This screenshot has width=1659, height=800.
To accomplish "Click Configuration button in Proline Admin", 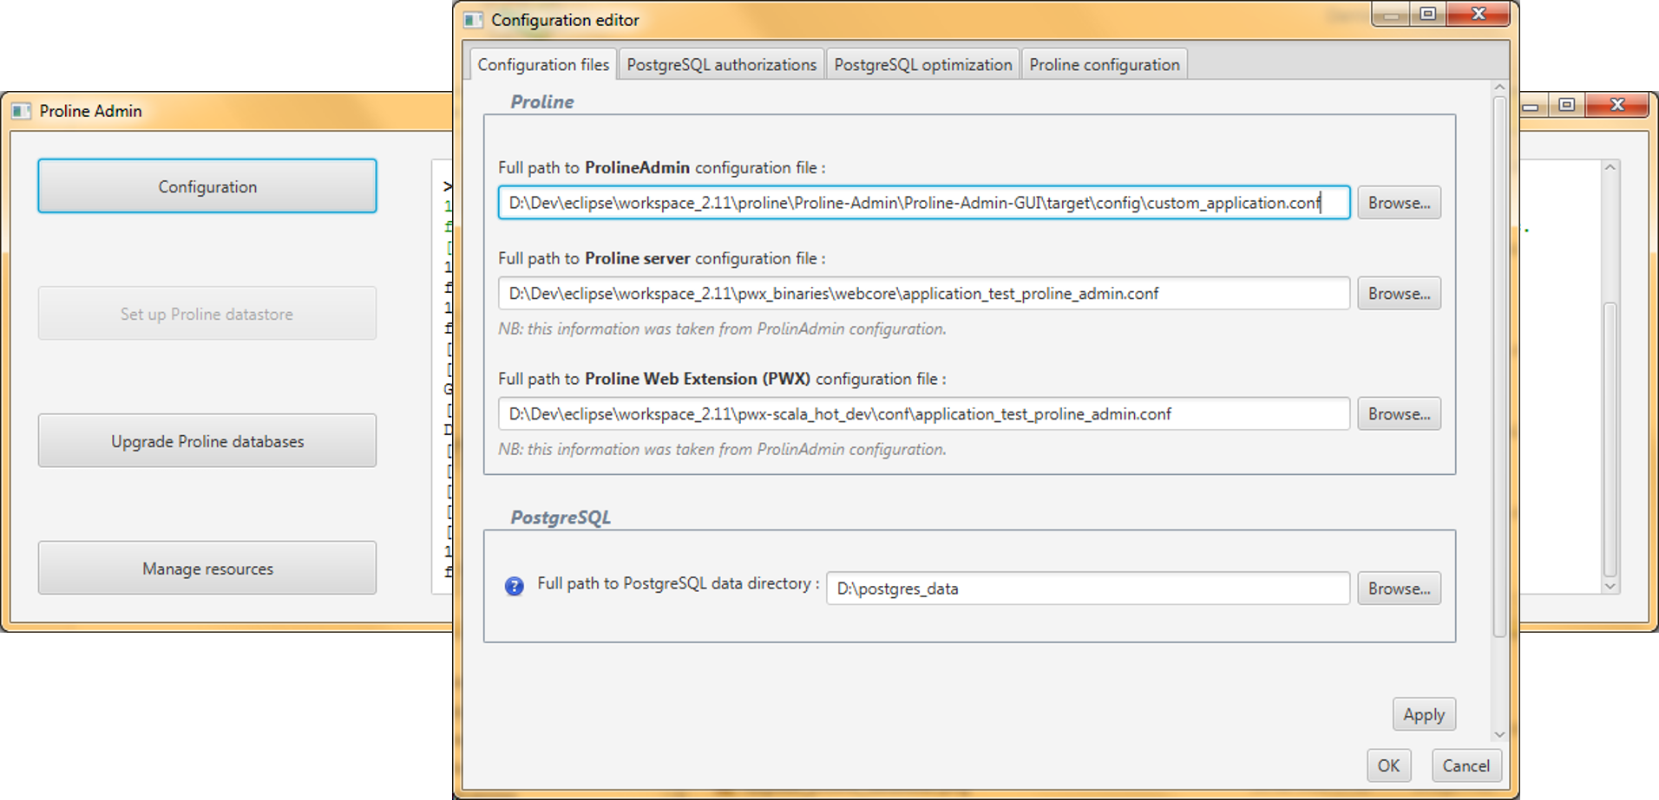I will [x=207, y=186].
